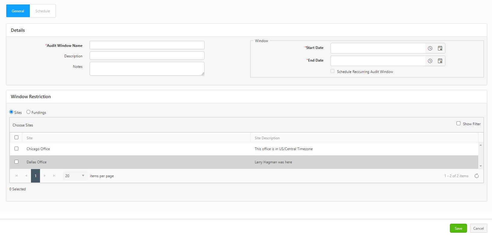
Task: Click 'Larry Hagman was here' description cell
Action: click(x=273, y=162)
